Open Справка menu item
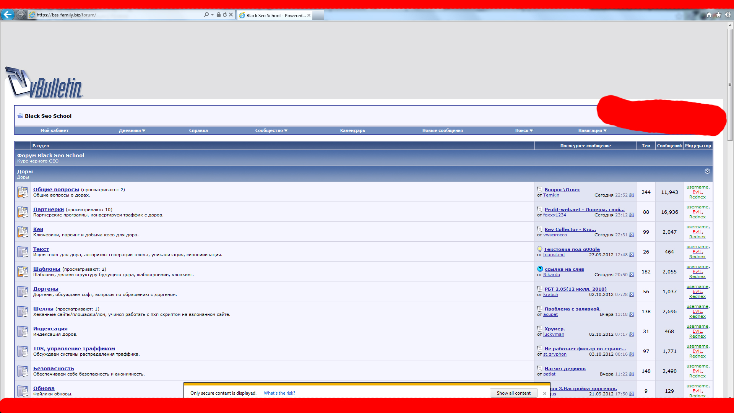This screenshot has width=734, height=413. pyautogui.click(x=198, y=130)
